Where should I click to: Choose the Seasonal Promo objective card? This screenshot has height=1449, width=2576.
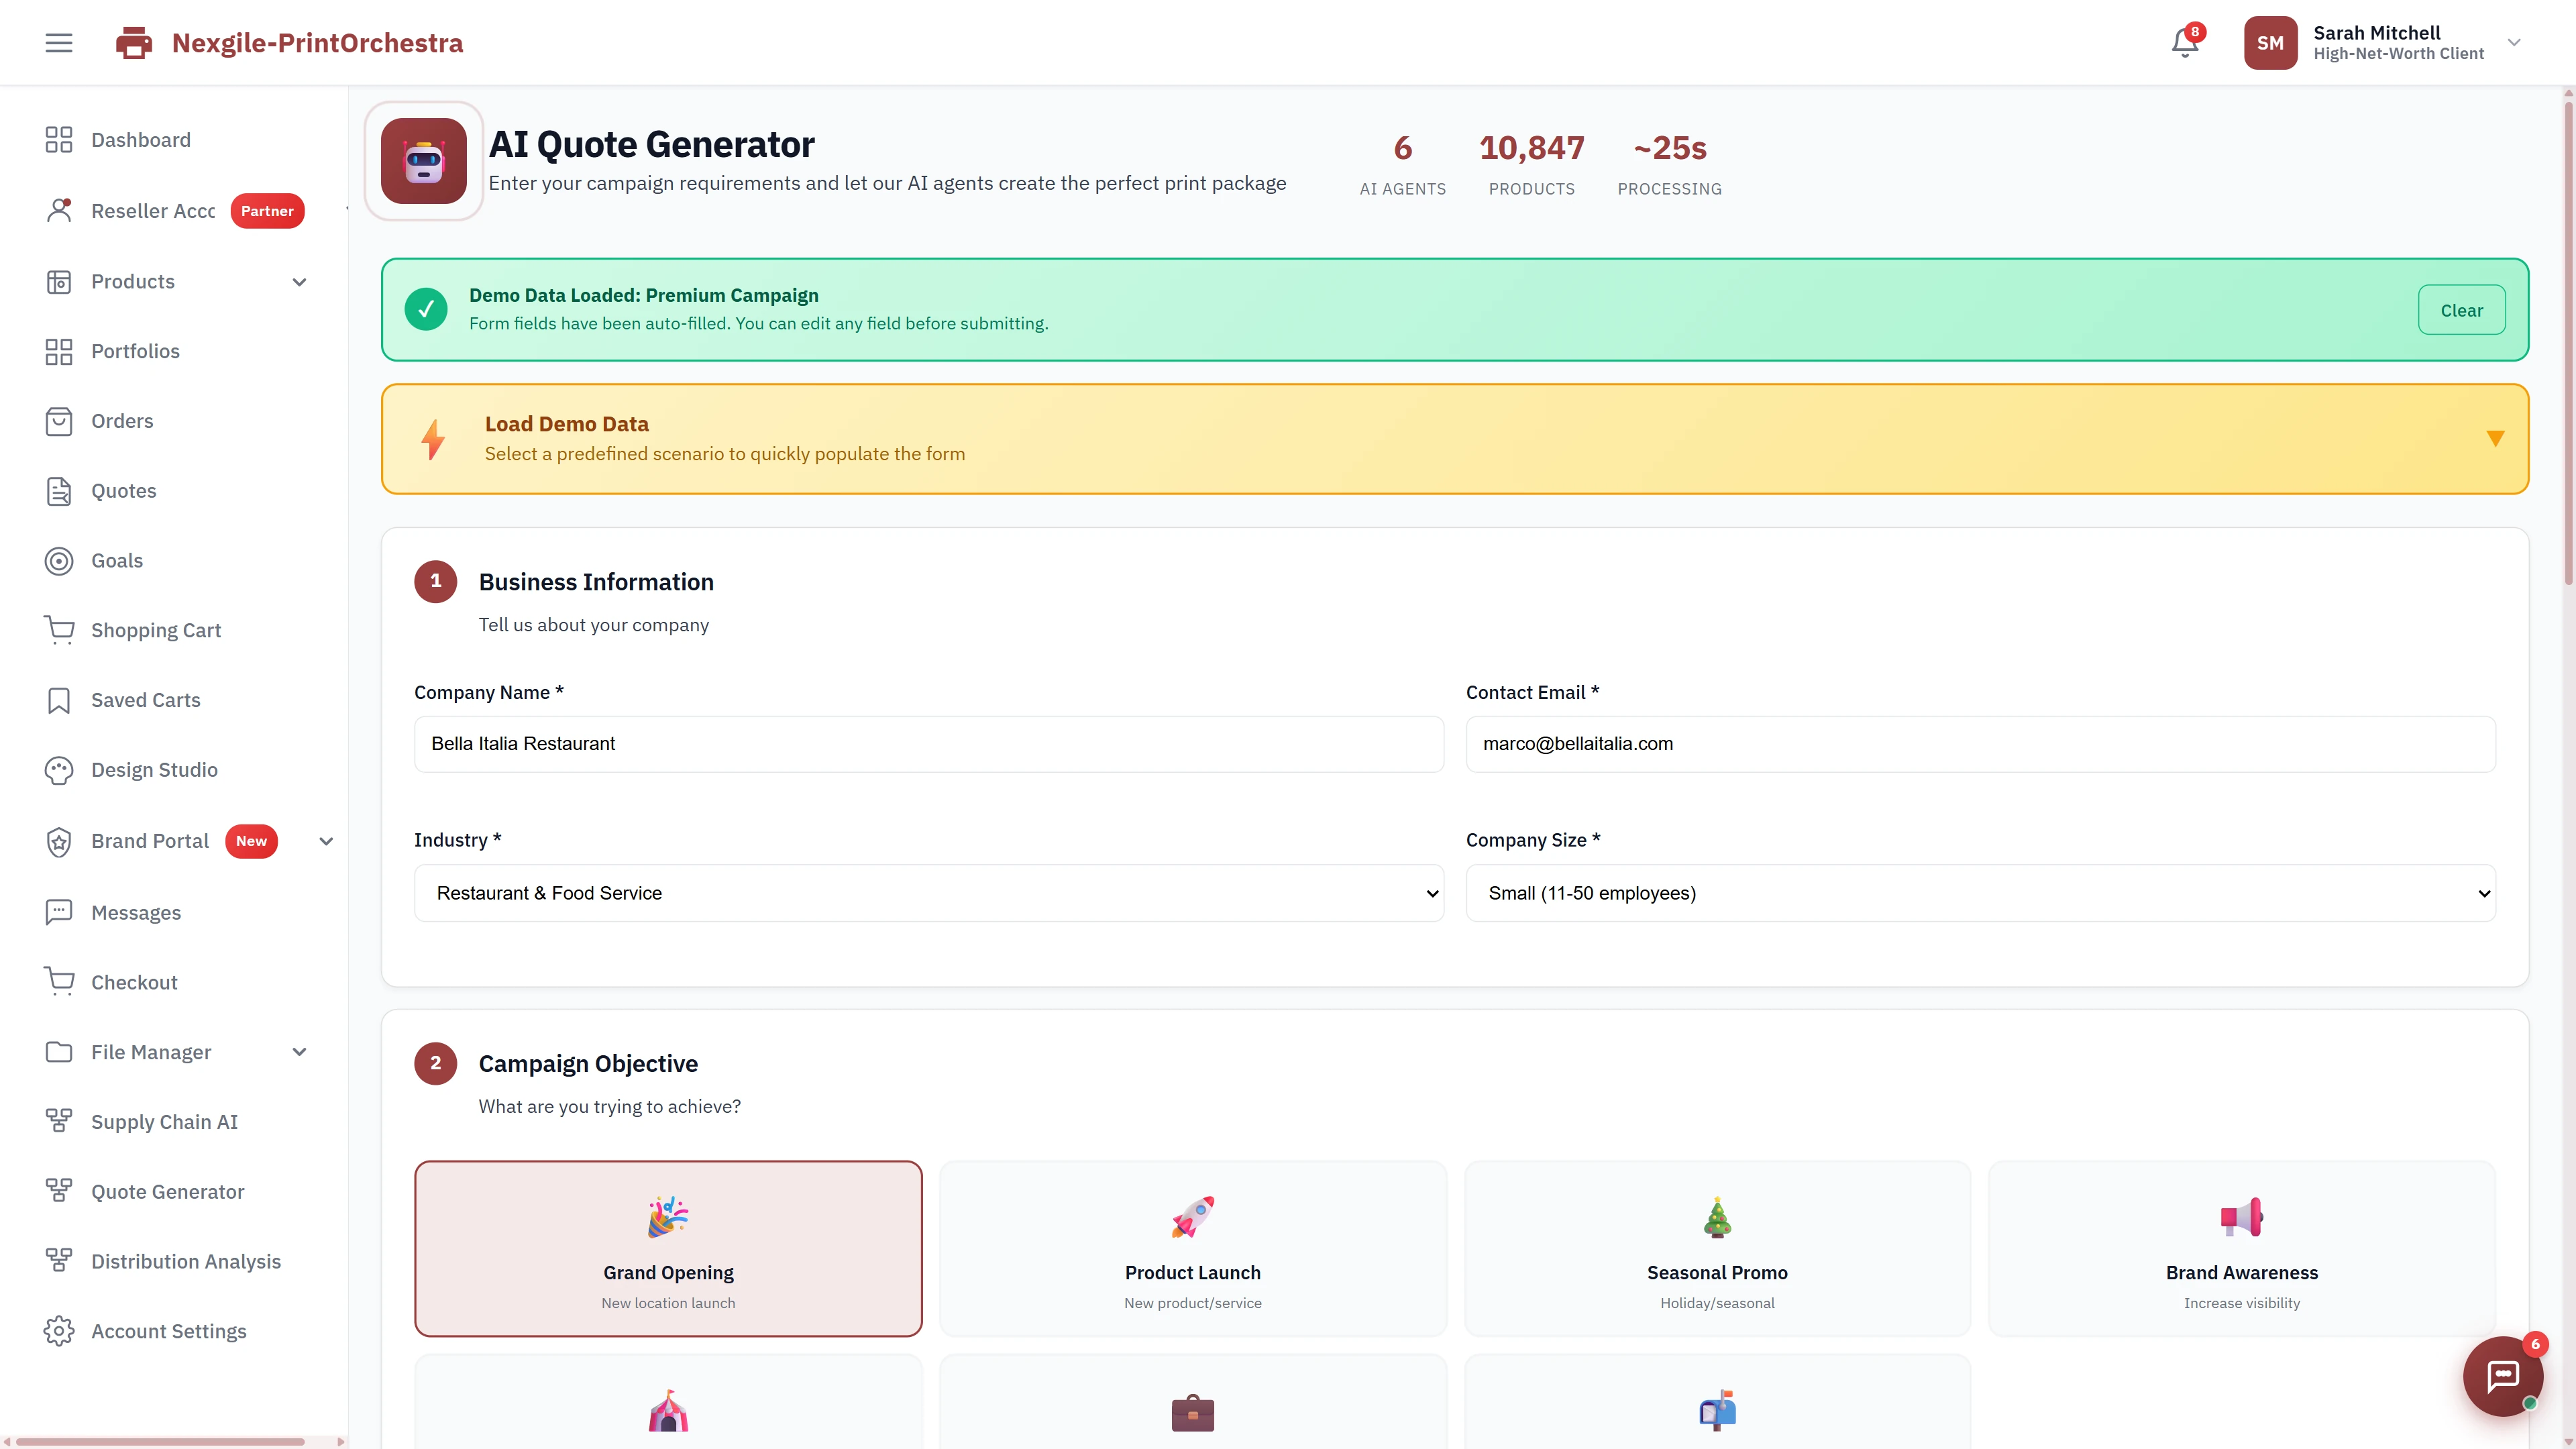(x=1717, y=1248)
